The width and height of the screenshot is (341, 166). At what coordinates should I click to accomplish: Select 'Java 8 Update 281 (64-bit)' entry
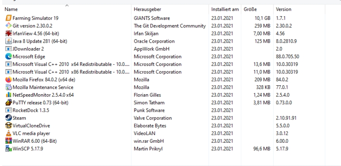tap(40, 41)
